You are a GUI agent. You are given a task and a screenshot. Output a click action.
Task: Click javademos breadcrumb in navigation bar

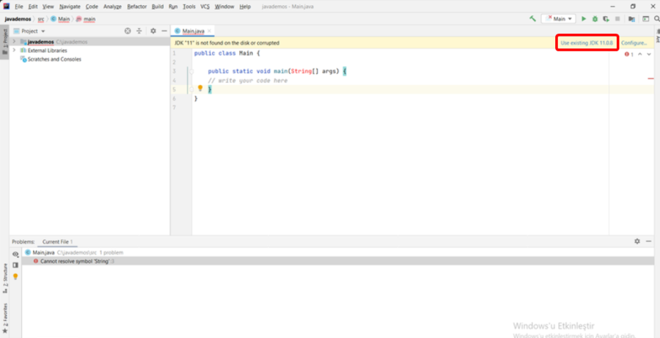pyautogui.click(x=18, y=19)
